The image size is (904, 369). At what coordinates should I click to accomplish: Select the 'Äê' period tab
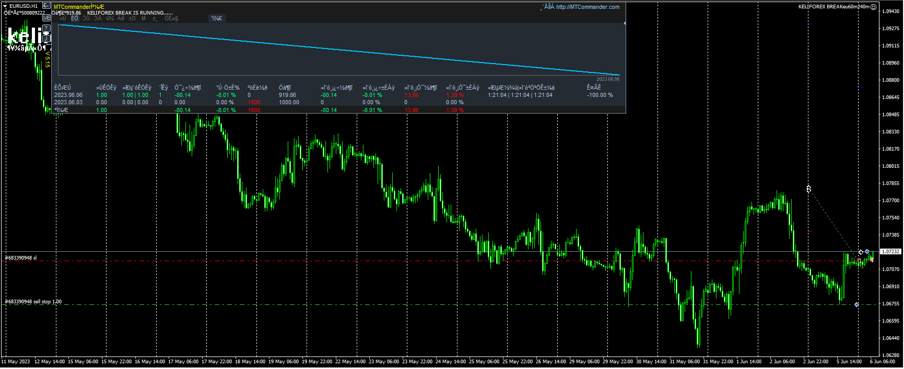(121, 18)
